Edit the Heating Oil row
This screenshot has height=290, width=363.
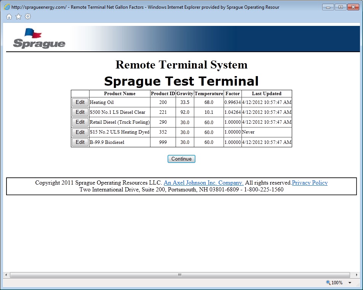click(80, 102)
